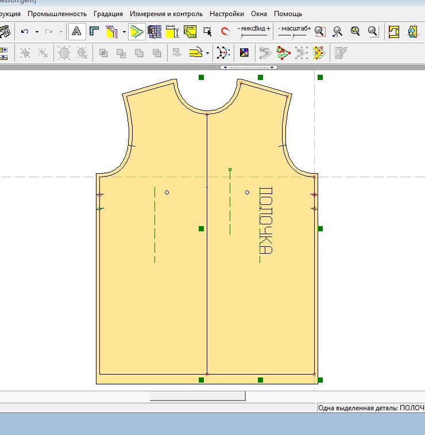
Task: Open the Окна menu
Action: pos(259,14)
